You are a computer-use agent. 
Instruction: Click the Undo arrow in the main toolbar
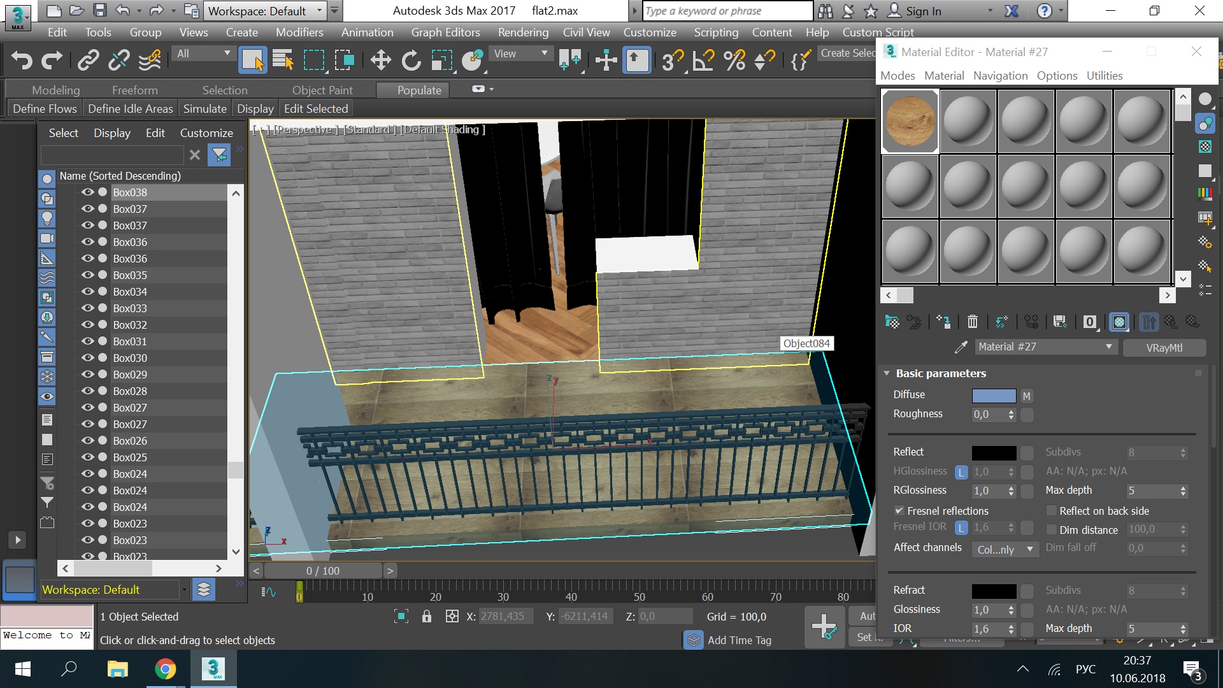coord(22,61)
